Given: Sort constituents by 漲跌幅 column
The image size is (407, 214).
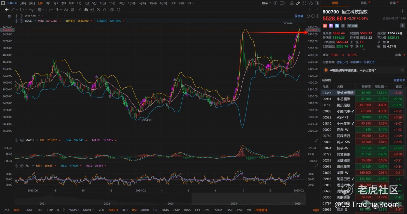Looking at the screenshot, I should tap(381, 87).
